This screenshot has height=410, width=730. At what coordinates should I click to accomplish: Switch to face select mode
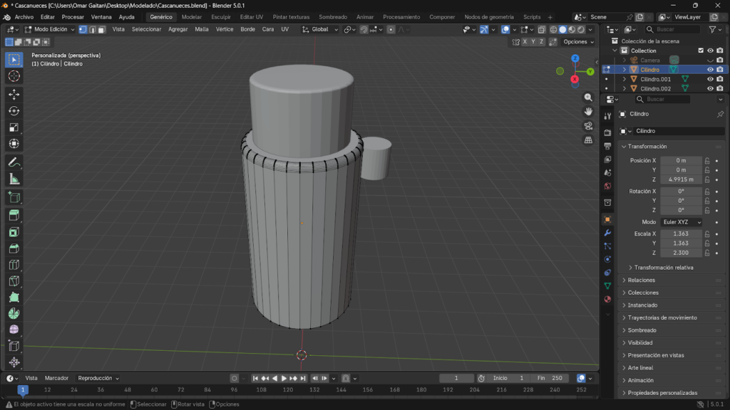pos(102,29)
